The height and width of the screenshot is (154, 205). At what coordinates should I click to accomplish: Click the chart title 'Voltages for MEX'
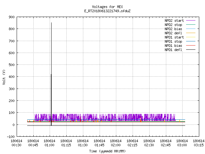[107, 7]
